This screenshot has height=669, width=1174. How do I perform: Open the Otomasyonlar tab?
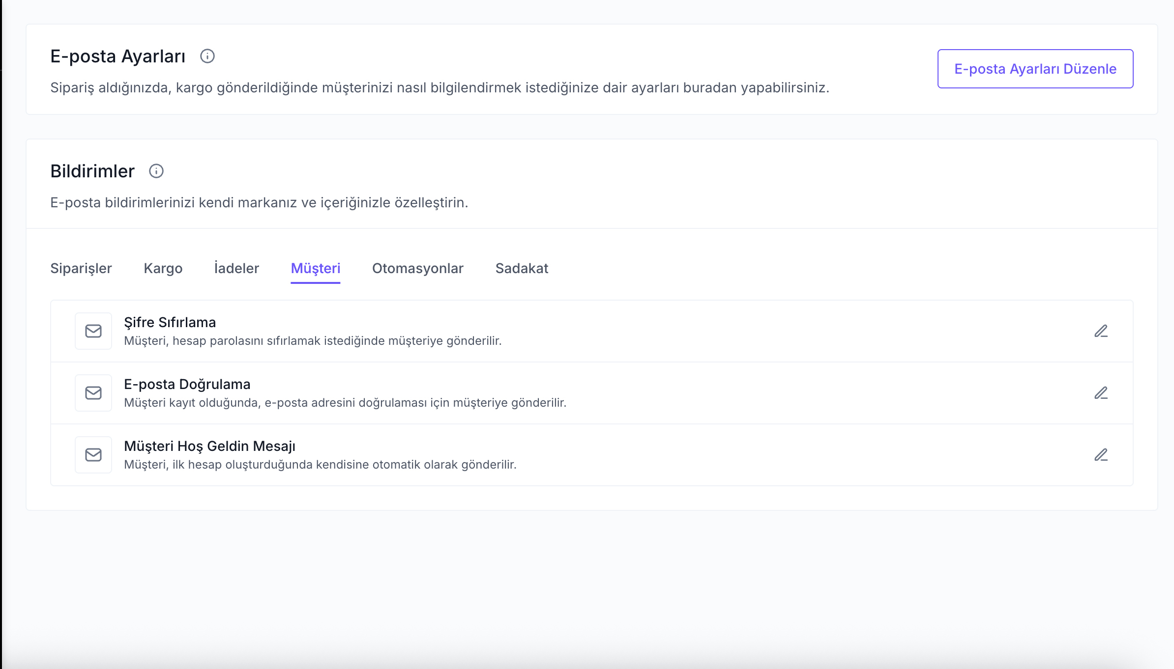418,268
